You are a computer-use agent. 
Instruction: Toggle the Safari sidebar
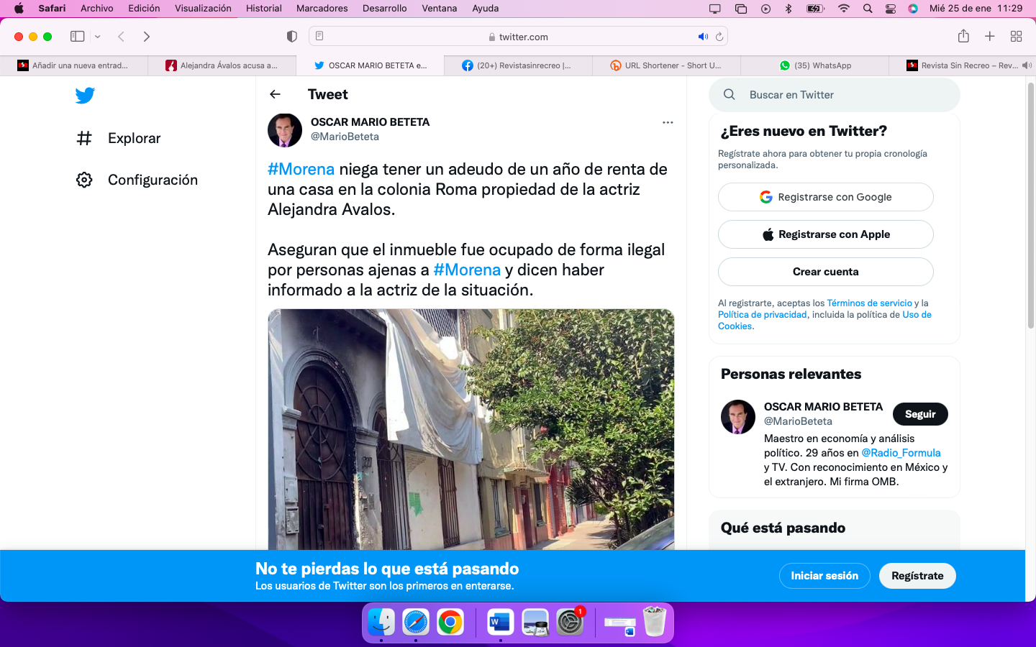point(78,37)
